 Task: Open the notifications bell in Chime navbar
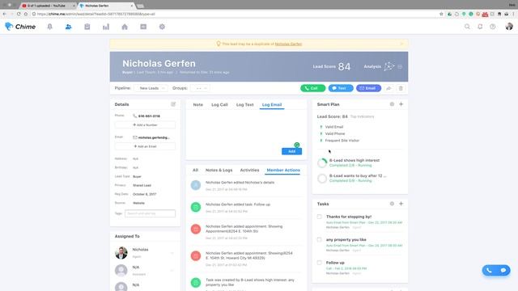[x=49, y=27]
